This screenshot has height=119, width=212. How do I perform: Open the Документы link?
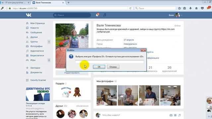pyautogui.click(x=36, y=72)
